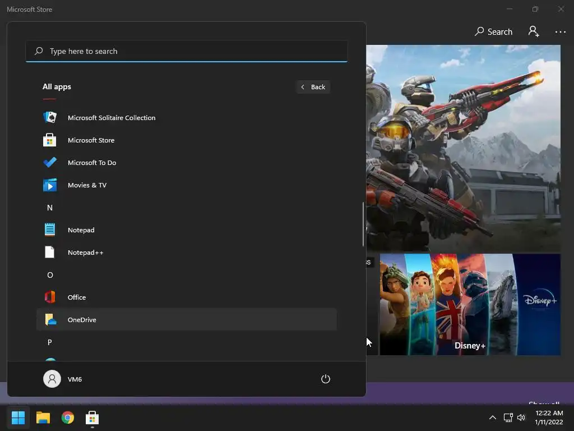Jump to letter N section header

coord(50,208)
